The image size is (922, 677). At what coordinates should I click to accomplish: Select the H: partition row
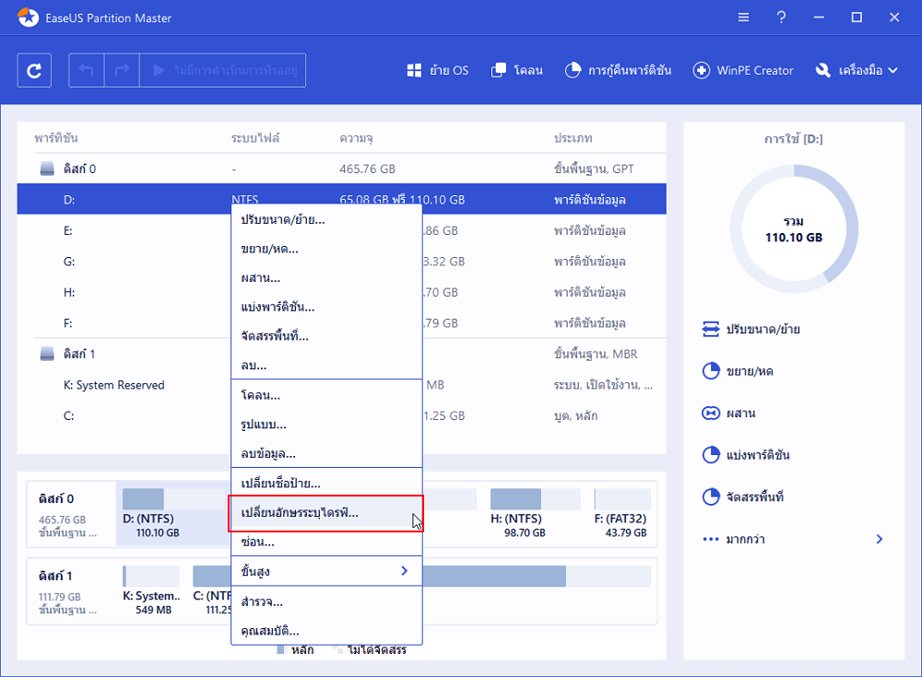coord(342,292)
